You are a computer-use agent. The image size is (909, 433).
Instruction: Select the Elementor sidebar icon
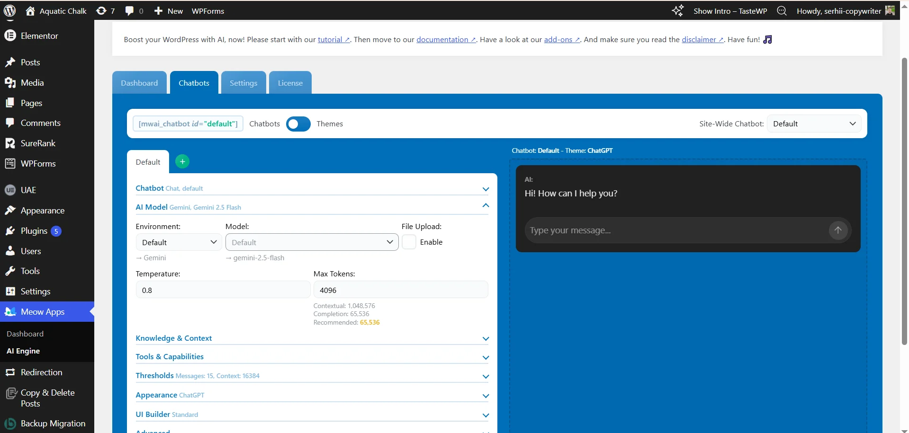[10, 35]
